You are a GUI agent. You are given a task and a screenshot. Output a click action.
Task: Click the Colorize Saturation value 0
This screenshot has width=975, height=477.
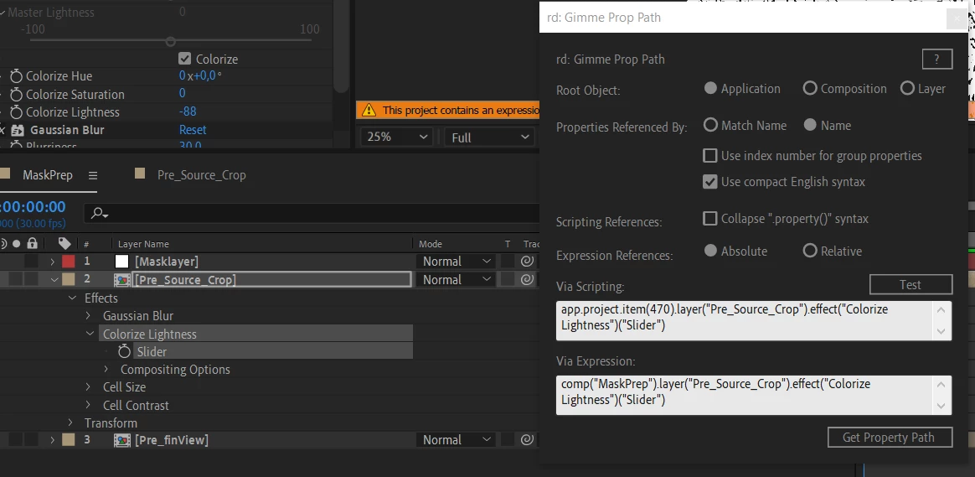pyautogui.click(x=183, y=93)
